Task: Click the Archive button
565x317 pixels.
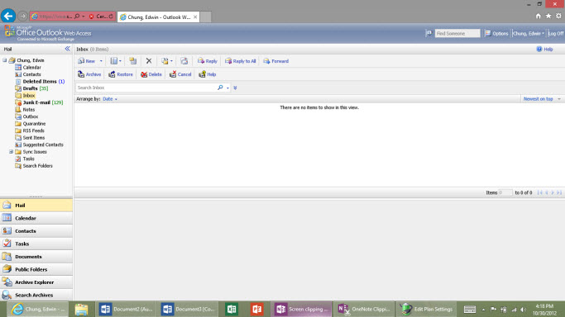Action: point(89,74)
